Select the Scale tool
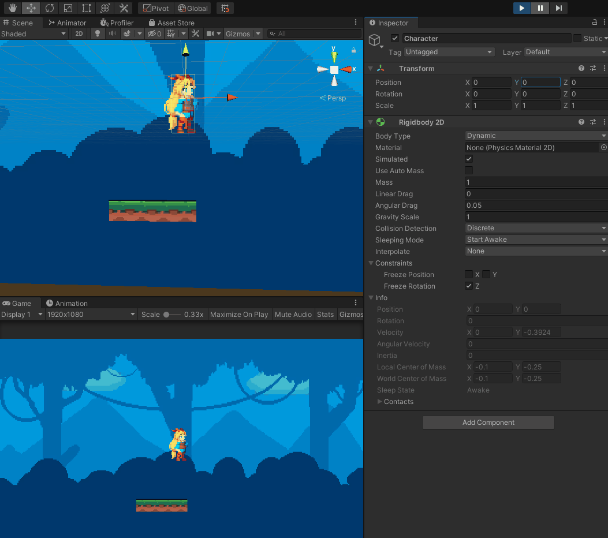Image resolution: width=608 pixels, height=538 pixels. point(68,8)
